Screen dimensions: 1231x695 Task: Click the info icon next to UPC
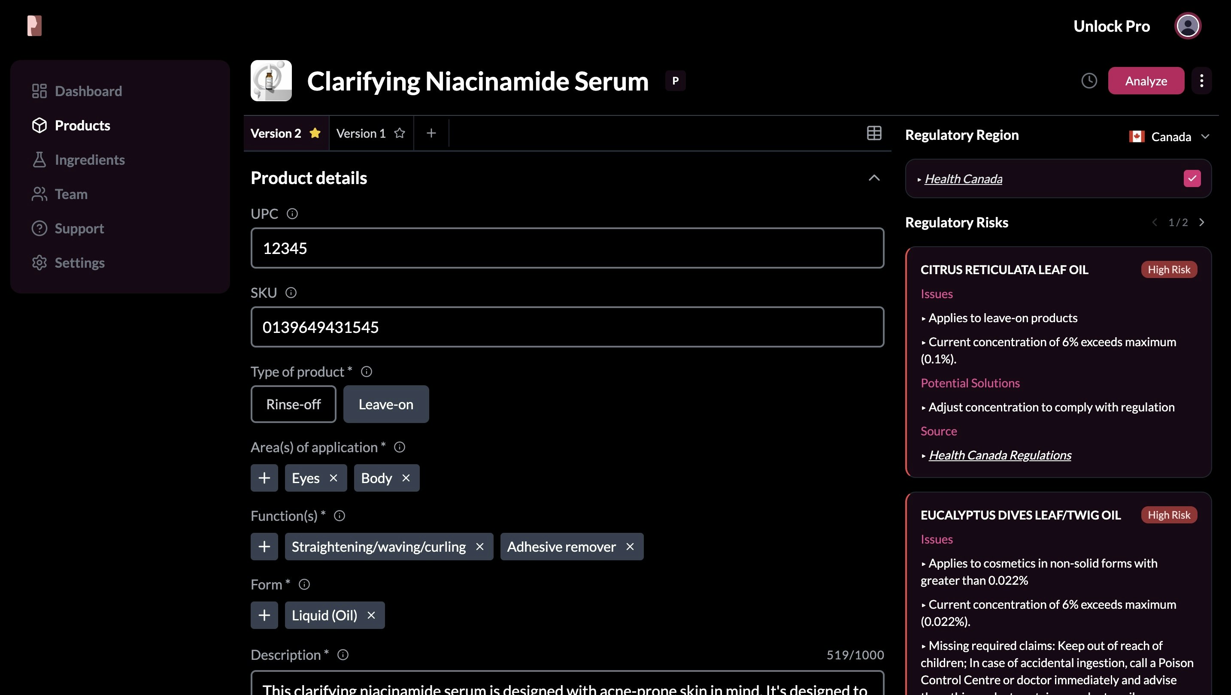click(292, 214)
